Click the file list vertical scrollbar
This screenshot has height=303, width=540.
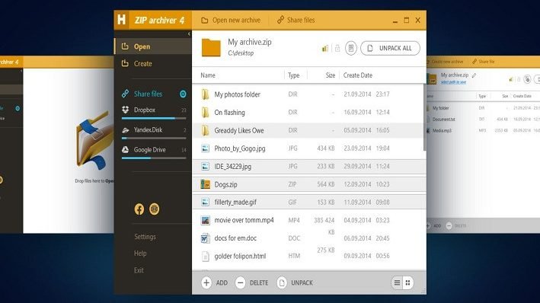(x=424, y=117)
